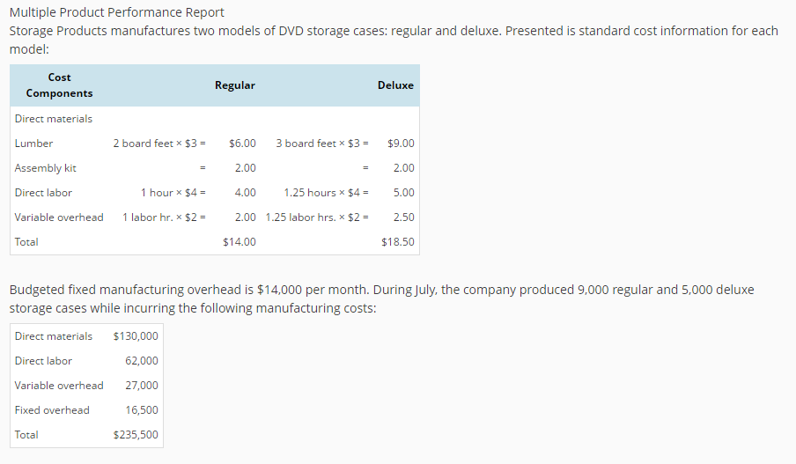This screenshot has height=464, width=796.
Task: Click the $6.00 regular lumber cost
Action: click(x=242, y=144)
